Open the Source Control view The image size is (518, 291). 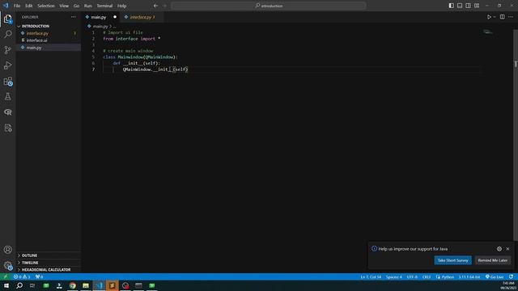coord(7,50)
